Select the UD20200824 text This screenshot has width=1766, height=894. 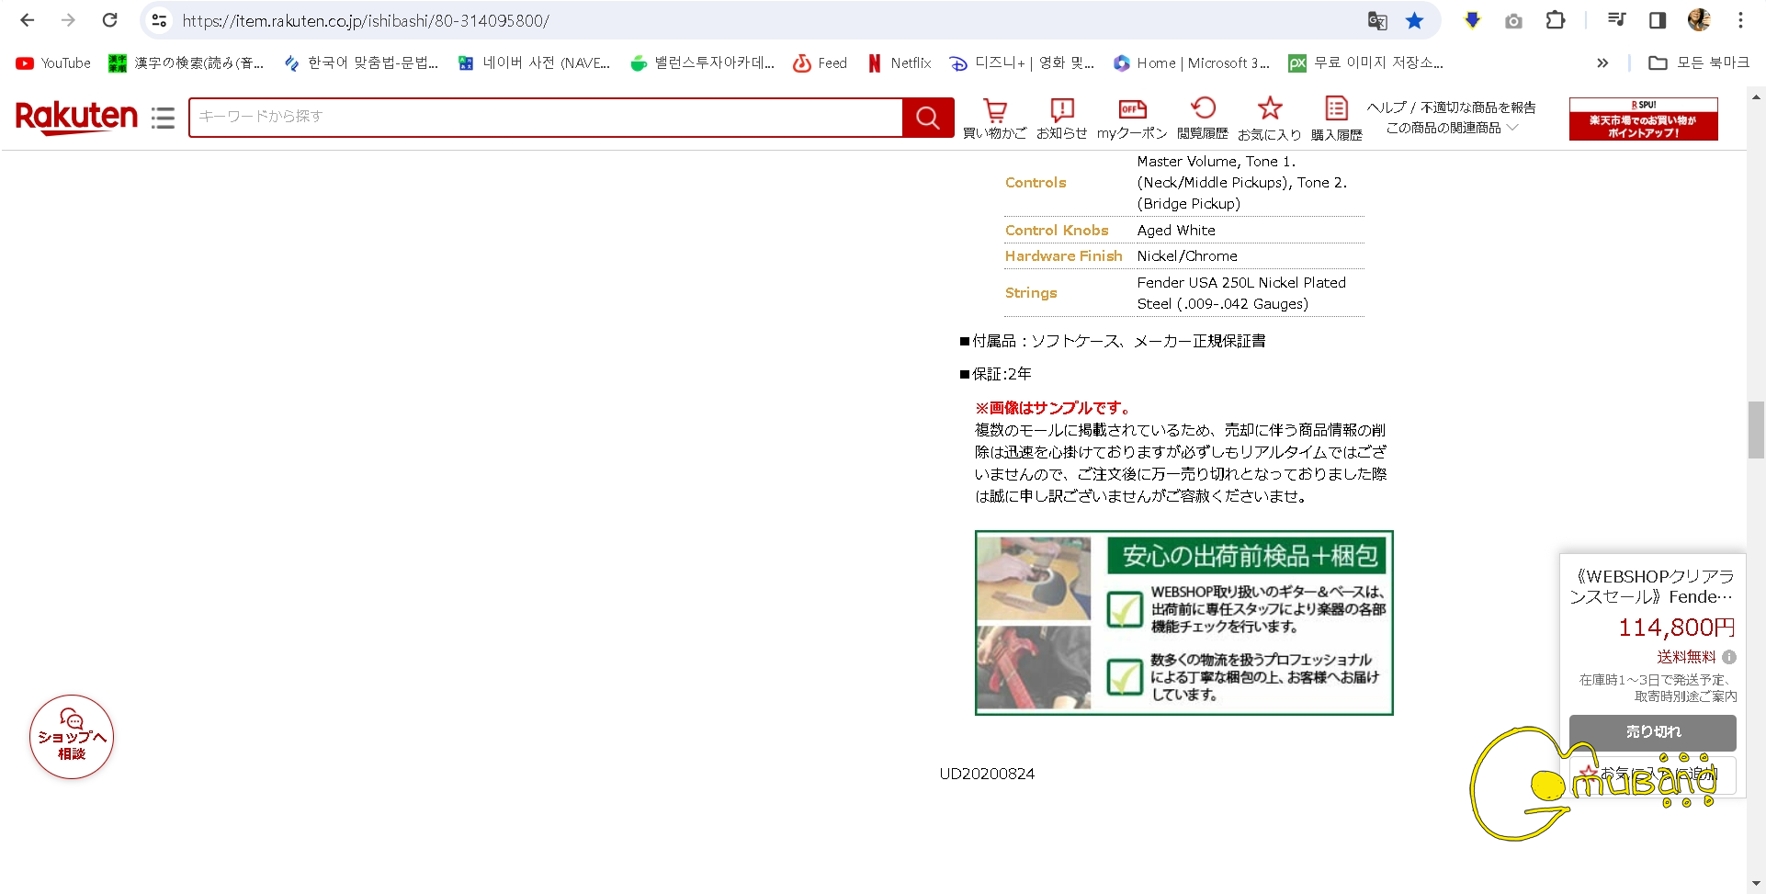tap(987, 774)
